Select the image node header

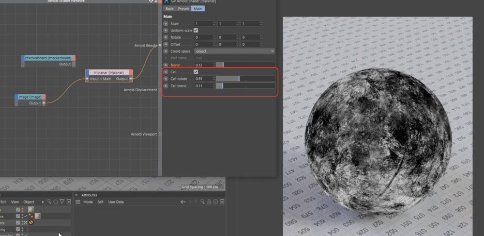30,97
